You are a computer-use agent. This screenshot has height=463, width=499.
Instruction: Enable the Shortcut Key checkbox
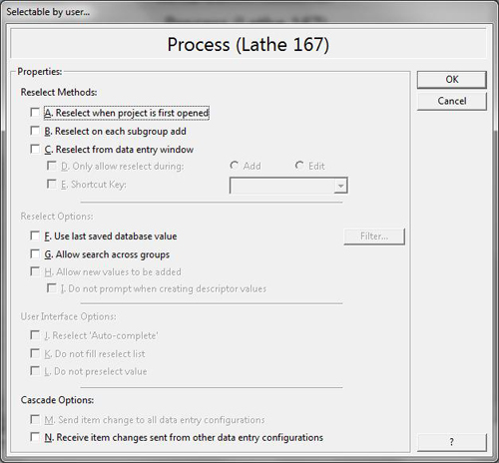click(x=52, y=184)
